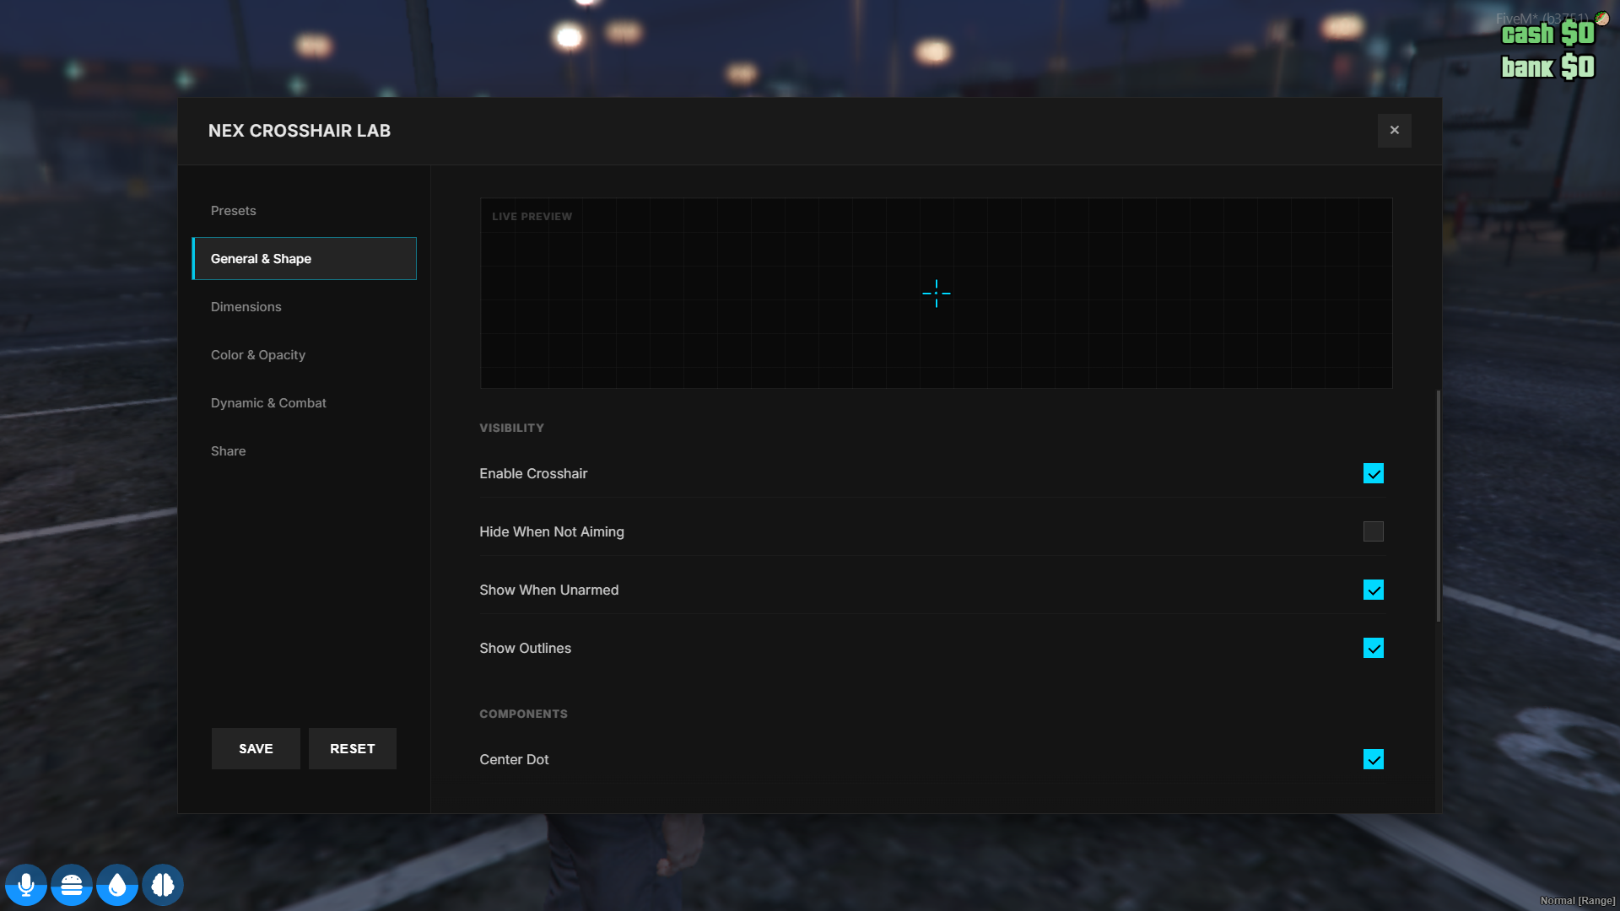Switch to the Dimensions tab
Image resolution: width=1620 pixels, height=911 pixels.
tap(304, 306)
